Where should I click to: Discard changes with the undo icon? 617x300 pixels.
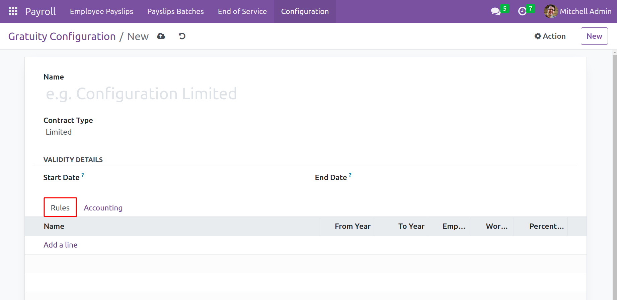coord(182,36)
